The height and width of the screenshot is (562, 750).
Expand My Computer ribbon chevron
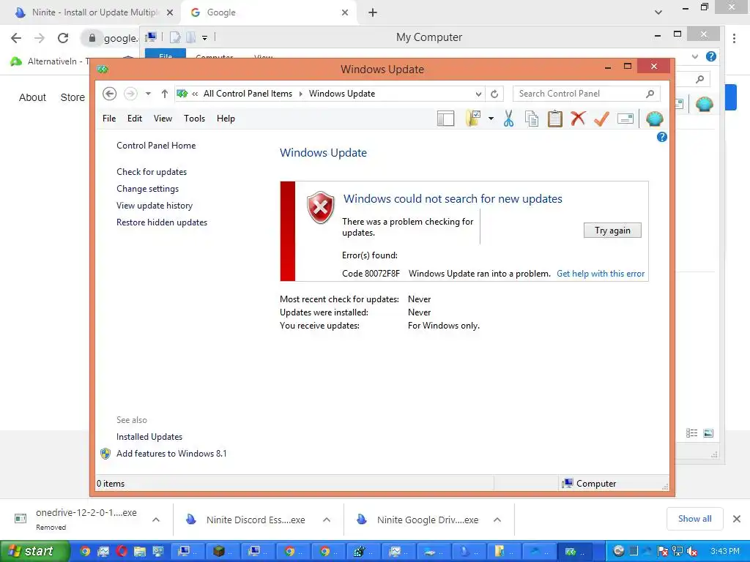(x=695, y=56)
